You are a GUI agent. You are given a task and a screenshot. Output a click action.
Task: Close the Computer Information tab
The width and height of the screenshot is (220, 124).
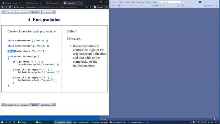pos(20,3)
